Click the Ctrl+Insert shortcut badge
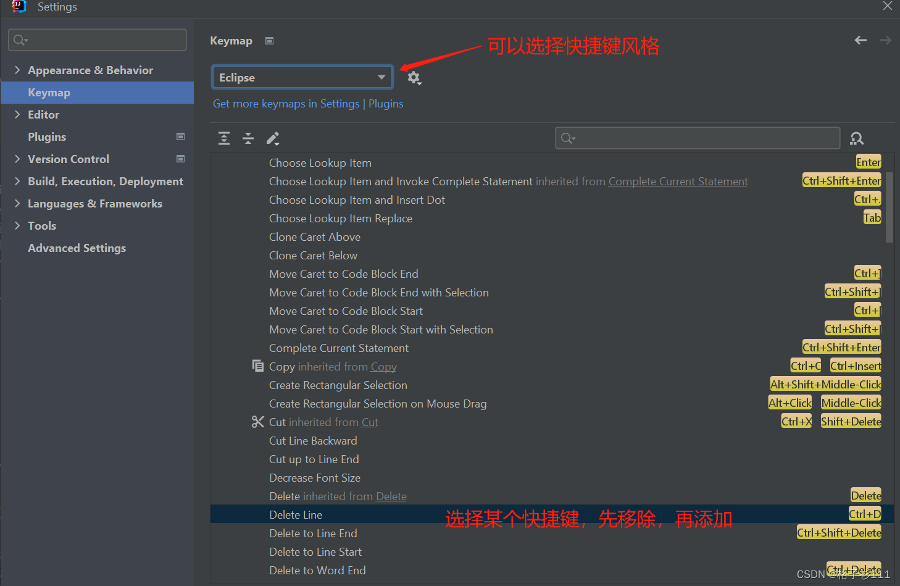Image resolution: width=900 pixels, height=586 pixels. pyautogui.click(x=856, y=366)
